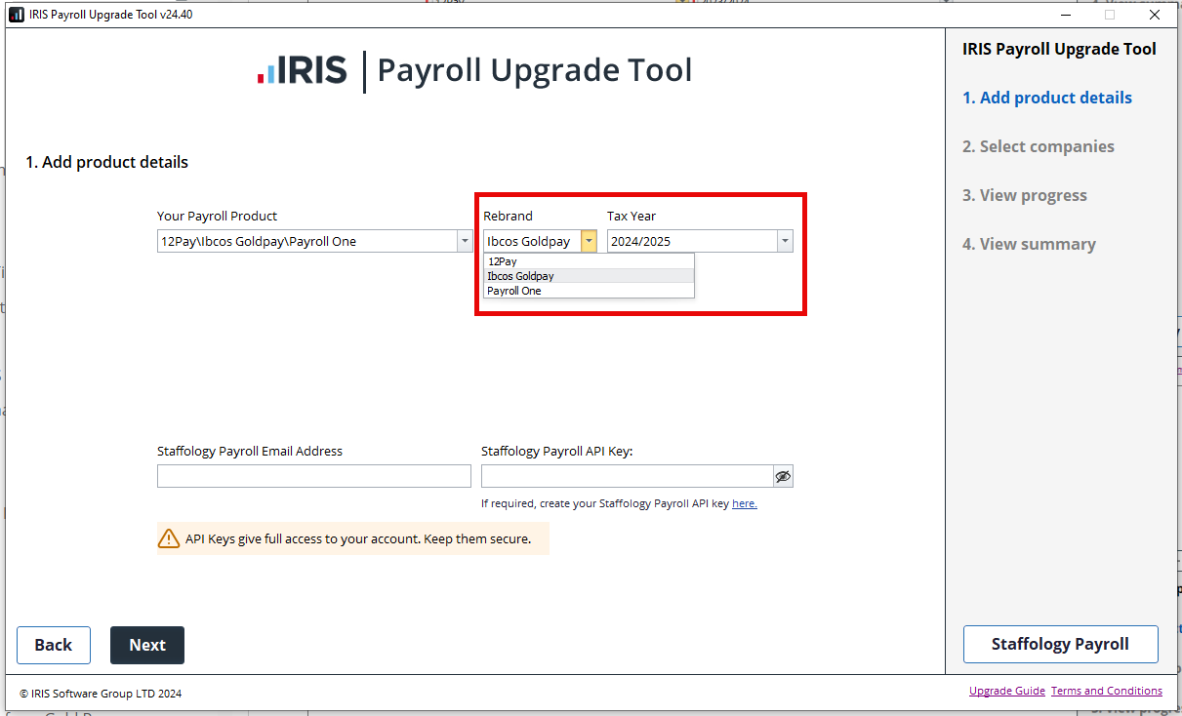Pick Payroll One from the Rebrand list
The image size is (1182, 716).
click(589, 291)
